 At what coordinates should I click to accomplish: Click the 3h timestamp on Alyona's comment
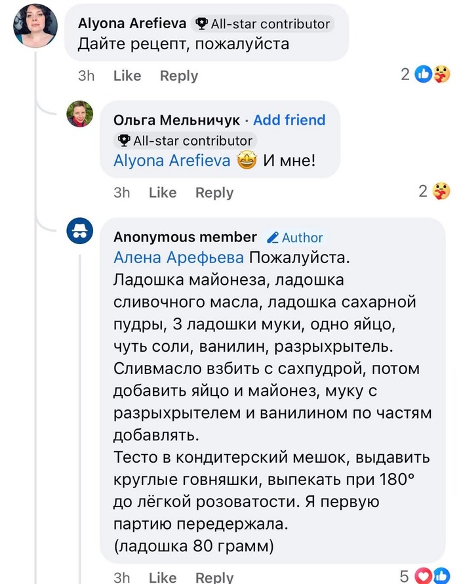click(87, 75)
